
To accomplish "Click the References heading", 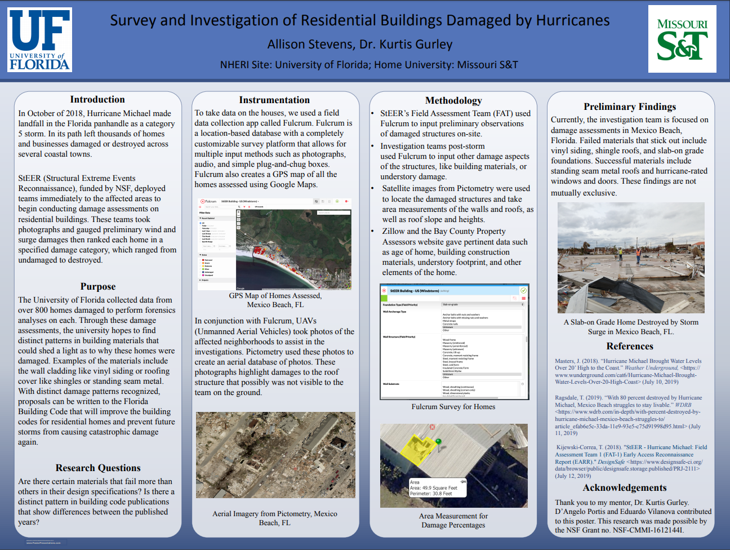I will (x=630, y=346).
